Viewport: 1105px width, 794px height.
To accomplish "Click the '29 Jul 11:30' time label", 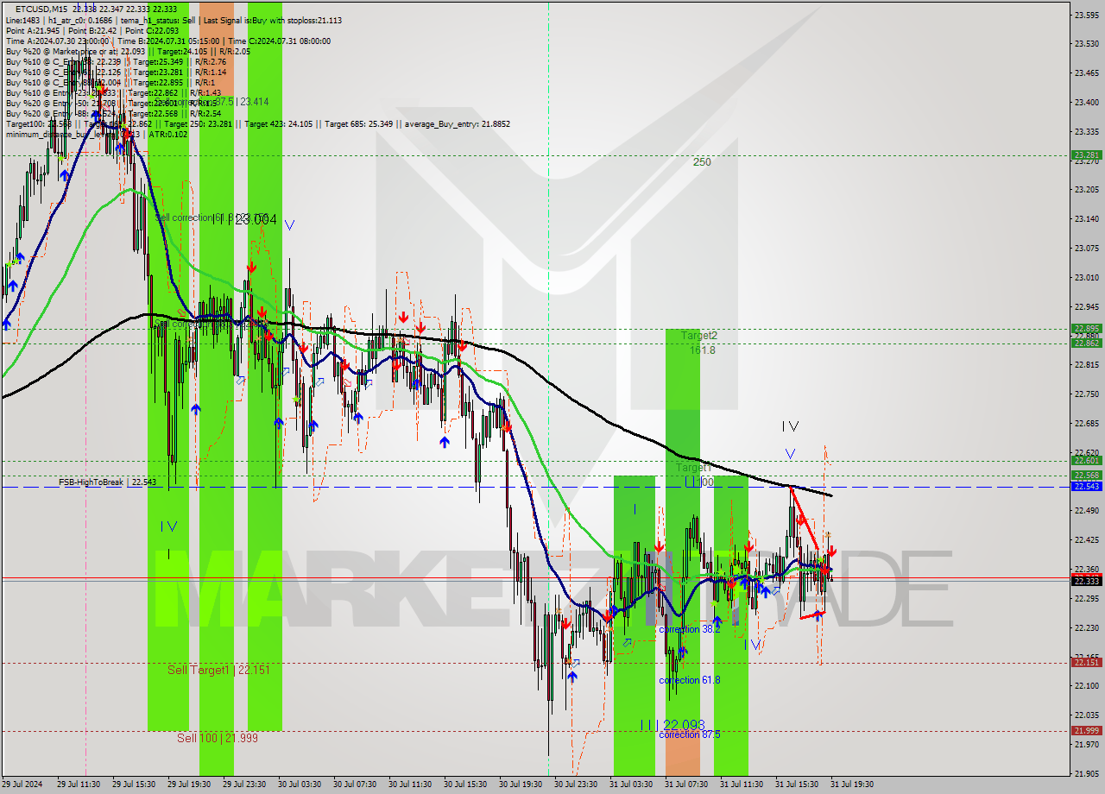I will [x=79, y=785].
